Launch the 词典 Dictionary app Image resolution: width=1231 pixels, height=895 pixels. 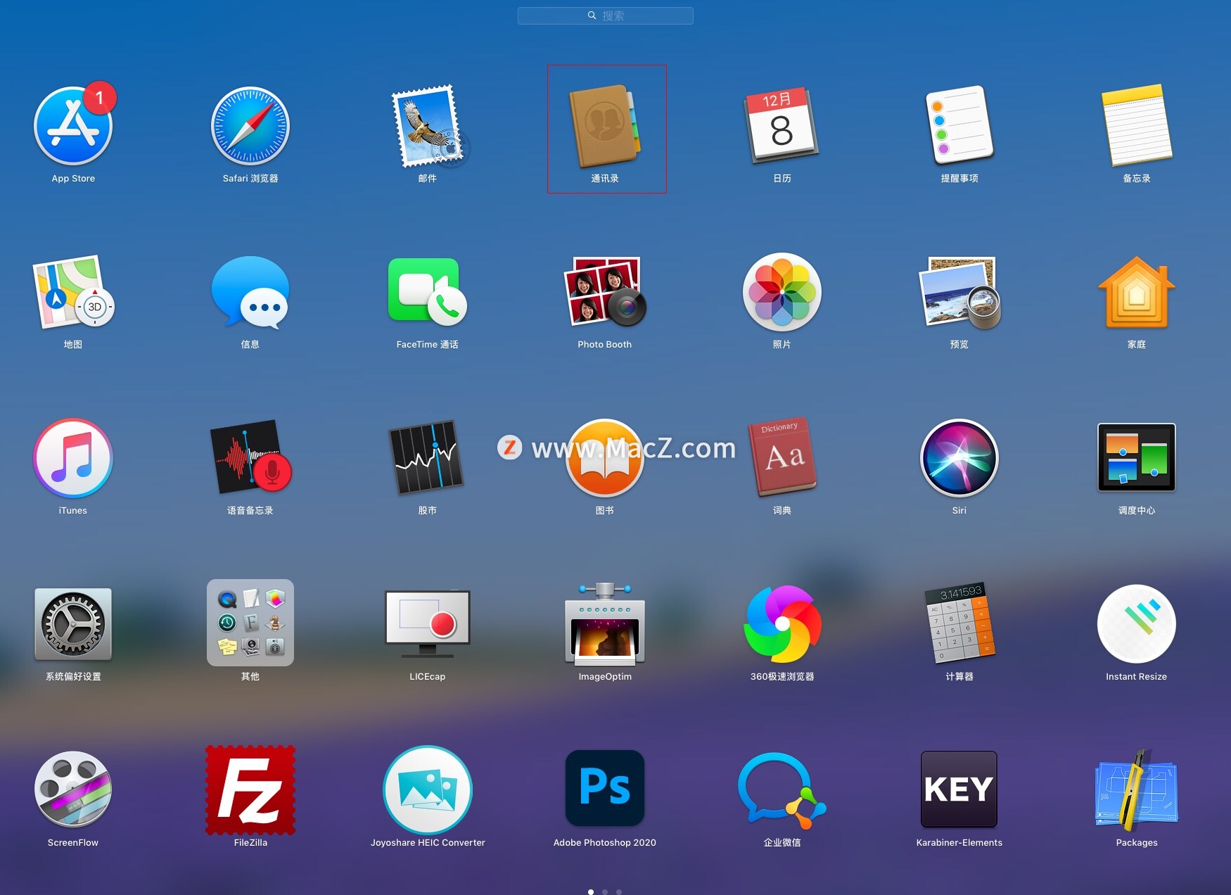click(782, 457)
